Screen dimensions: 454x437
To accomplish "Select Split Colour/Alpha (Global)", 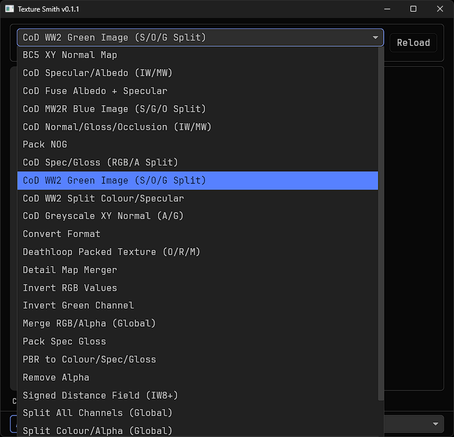I will pyautogui.click(x=197, y=431).
